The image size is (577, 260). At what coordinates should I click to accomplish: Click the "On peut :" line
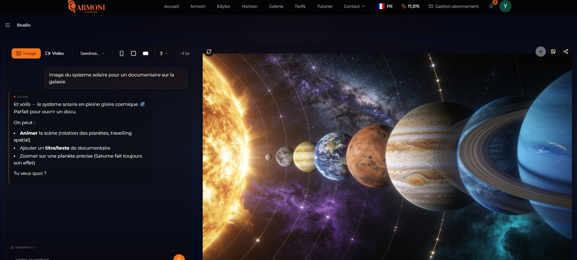pos(24,123)
